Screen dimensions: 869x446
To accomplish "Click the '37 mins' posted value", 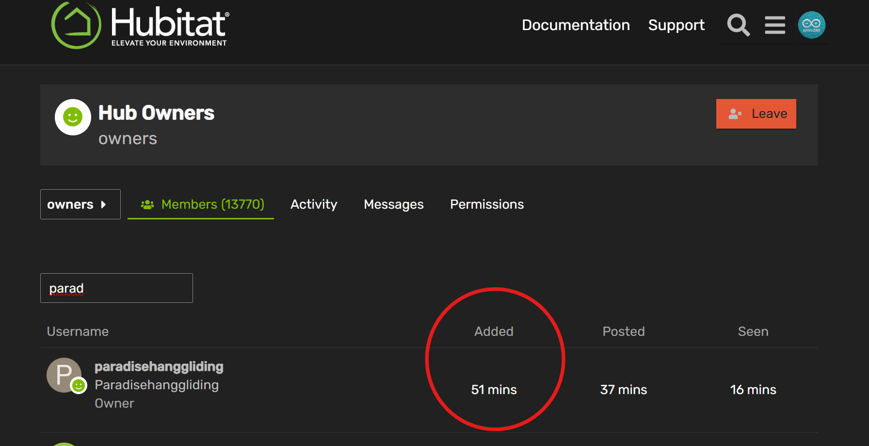I will click(x=624, y=390).
